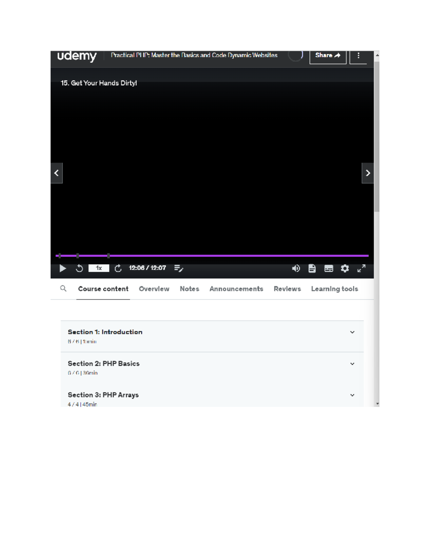Expand Section 2: PHP Basics
430x556 pixels.
[x=353, y=364]
